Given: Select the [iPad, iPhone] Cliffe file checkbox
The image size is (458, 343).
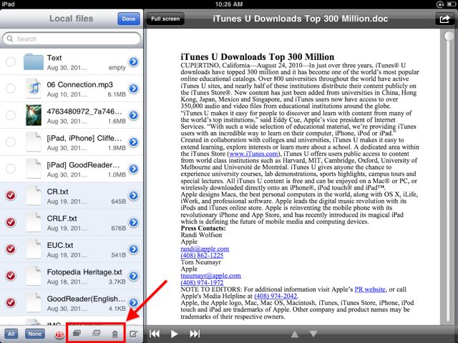Looking at the screenshot, I should tap(11, 142).
